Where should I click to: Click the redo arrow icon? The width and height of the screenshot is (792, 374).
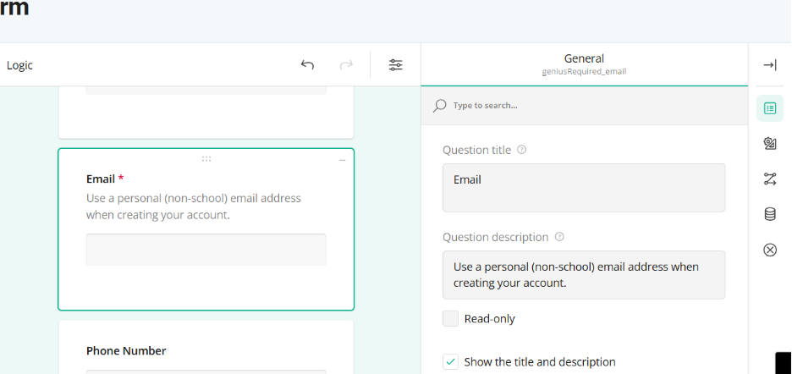click(346, 64)
